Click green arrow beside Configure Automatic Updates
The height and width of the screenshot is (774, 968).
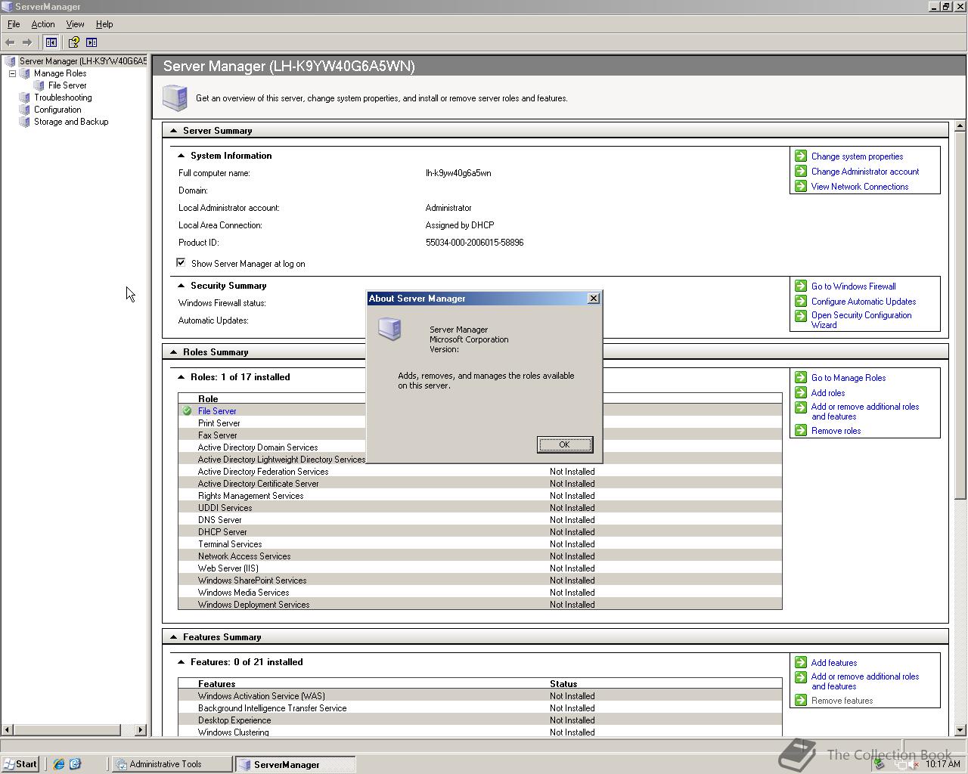pos(801,301)
